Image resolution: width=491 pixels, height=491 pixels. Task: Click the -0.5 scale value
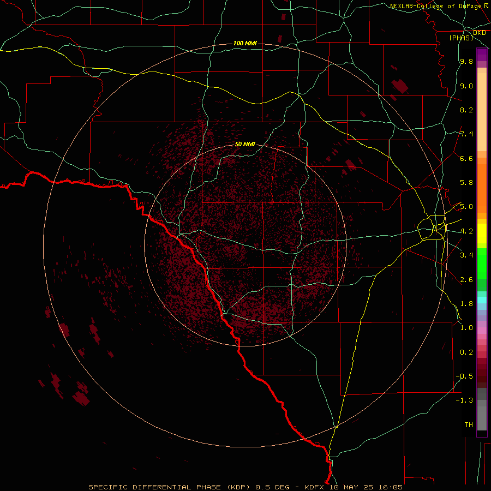pyautogui.click(x=464, y=376)
